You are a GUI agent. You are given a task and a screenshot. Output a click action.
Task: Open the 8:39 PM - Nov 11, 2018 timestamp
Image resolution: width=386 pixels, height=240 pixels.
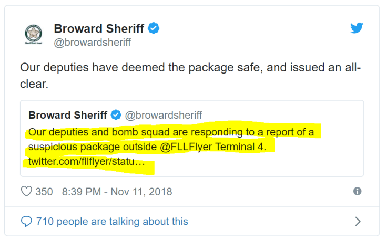click(117, 192)
